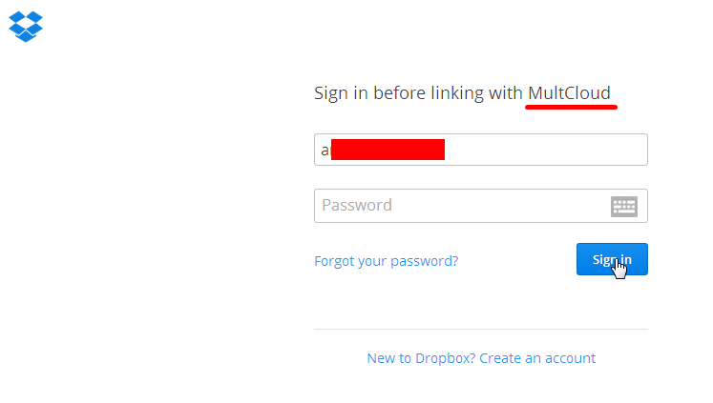Click into the Password field

(x=458, y=206)
